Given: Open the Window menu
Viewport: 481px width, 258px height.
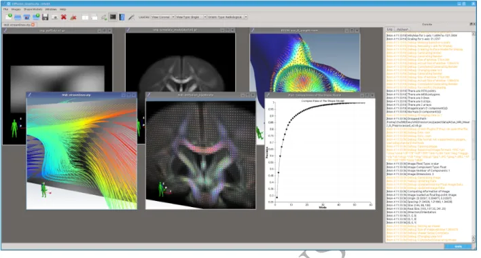Looking at the screenshot, I should 51,10.
